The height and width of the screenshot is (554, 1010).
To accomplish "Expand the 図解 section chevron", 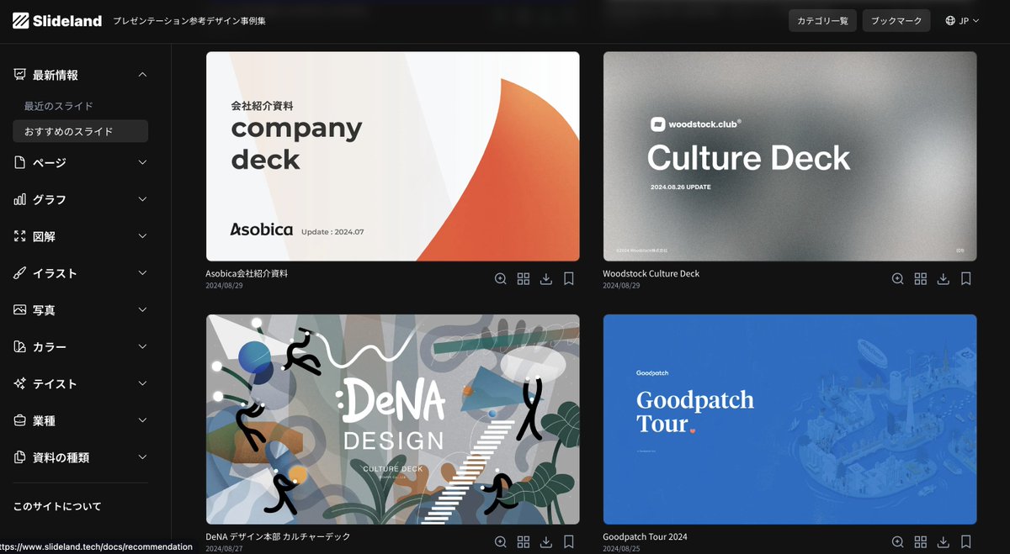I will point(142,236).
